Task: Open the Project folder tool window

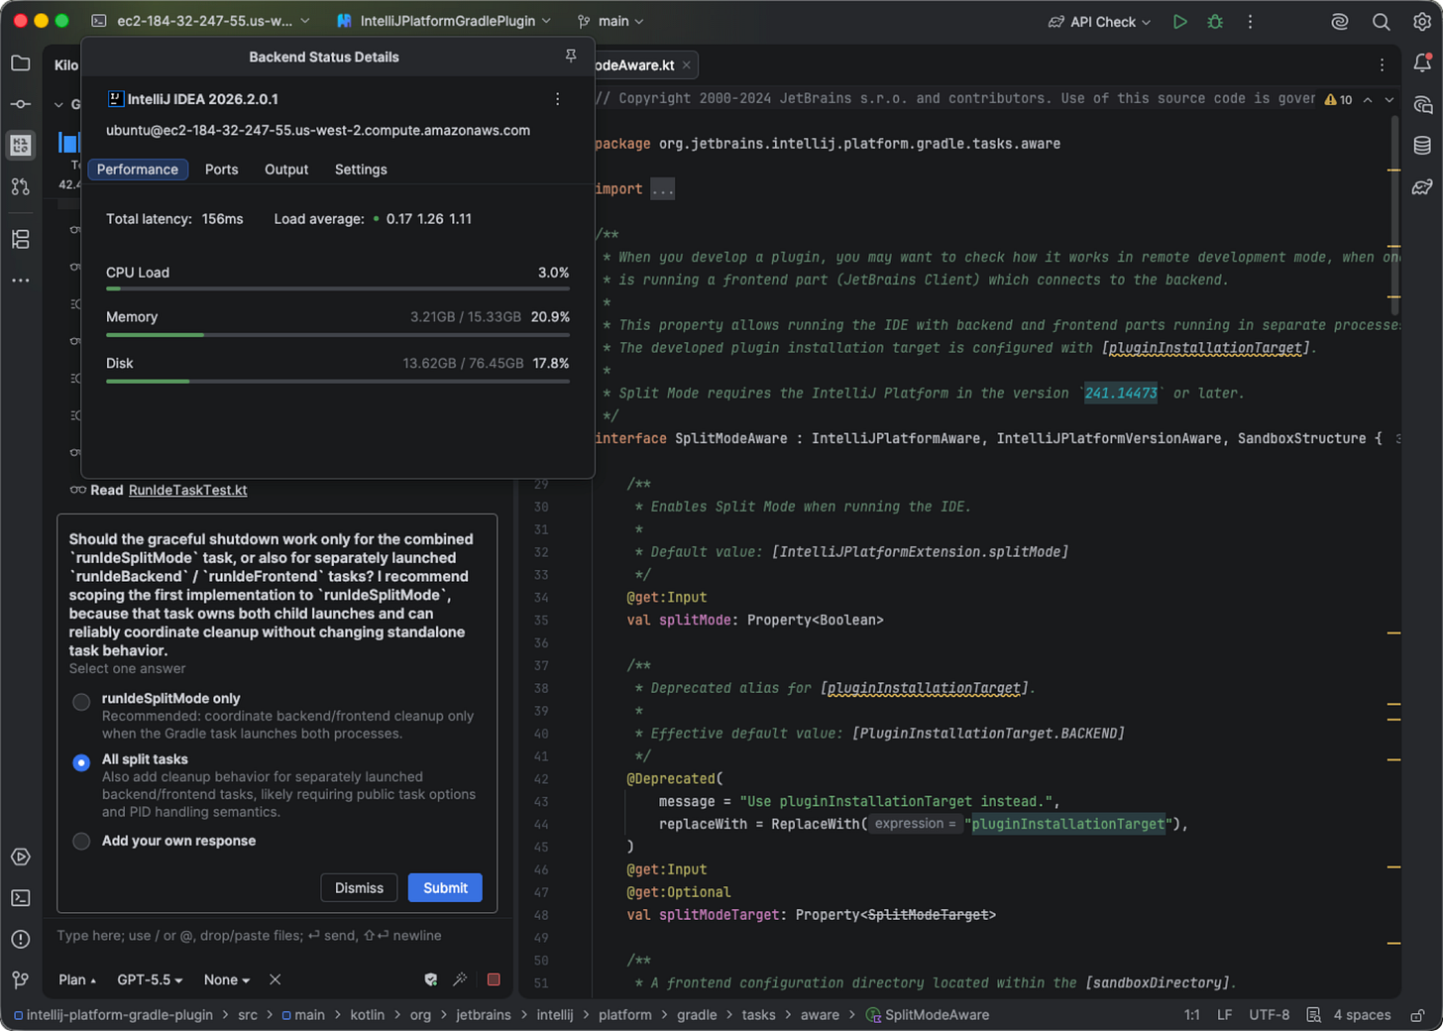Action: [x=20, y=63]
